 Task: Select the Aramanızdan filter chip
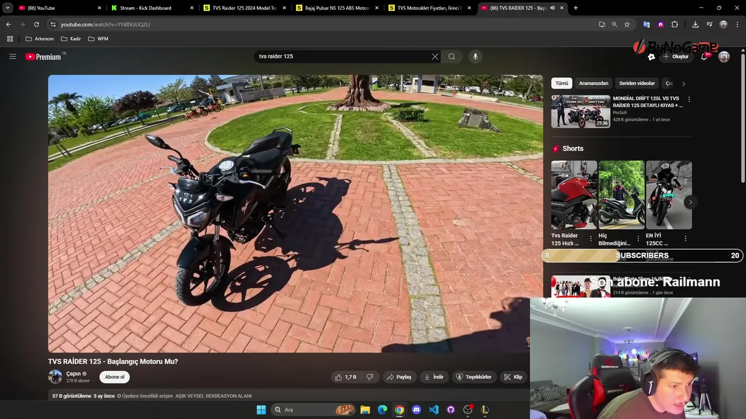[x=593, y=83]
